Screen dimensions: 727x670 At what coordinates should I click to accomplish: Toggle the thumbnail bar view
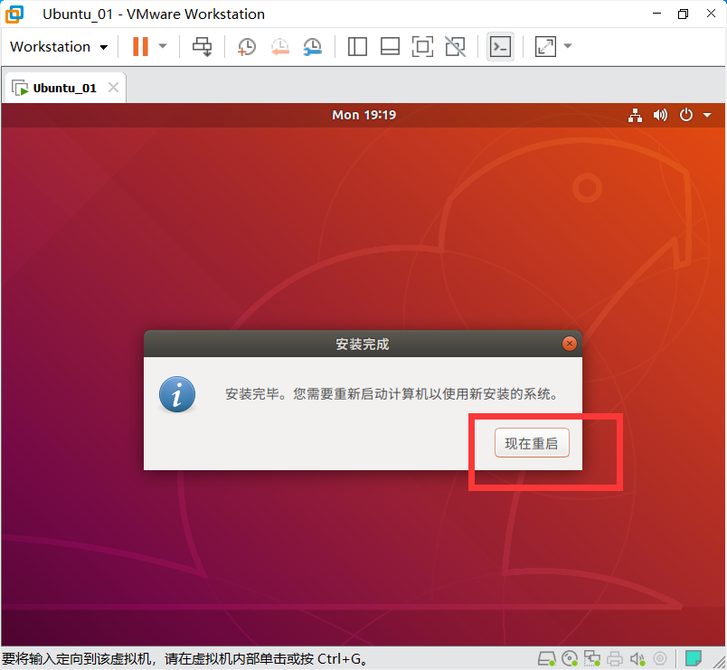click(x=390, y=46)
